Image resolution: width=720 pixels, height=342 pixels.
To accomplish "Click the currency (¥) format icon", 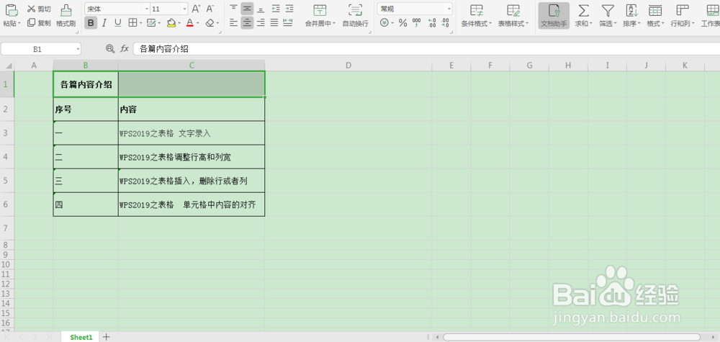I will [384, 23].
